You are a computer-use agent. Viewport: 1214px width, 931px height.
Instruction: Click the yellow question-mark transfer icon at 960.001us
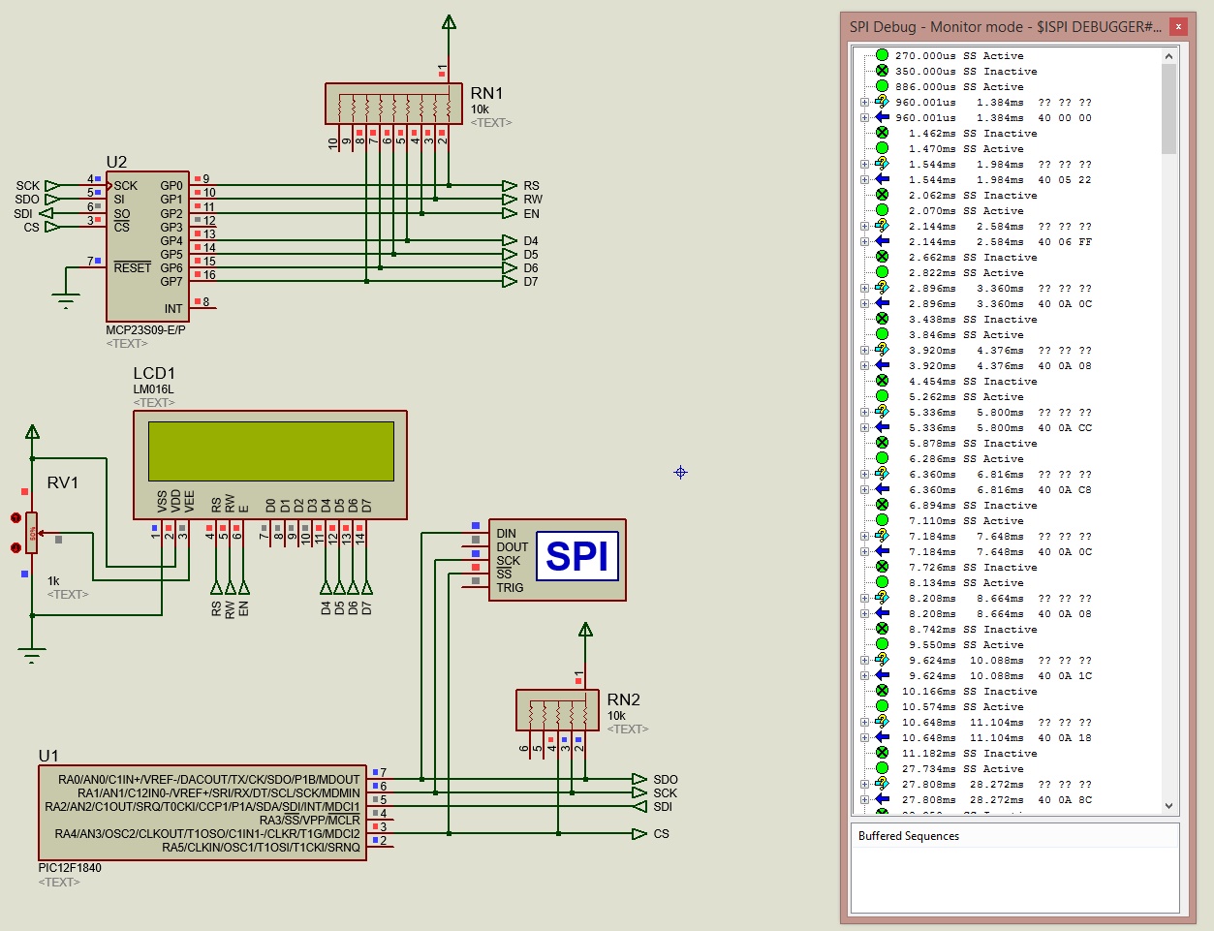pos(881,102)
